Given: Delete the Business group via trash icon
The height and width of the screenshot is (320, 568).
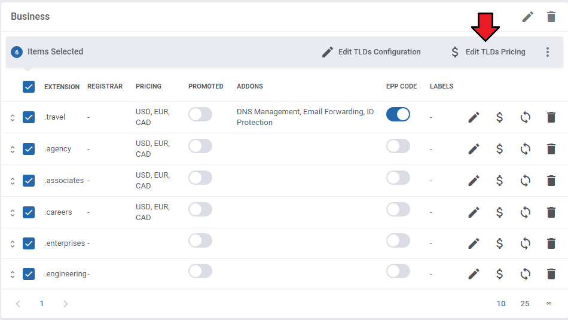Looking at the screenshot, I should (x=551, y=17).
